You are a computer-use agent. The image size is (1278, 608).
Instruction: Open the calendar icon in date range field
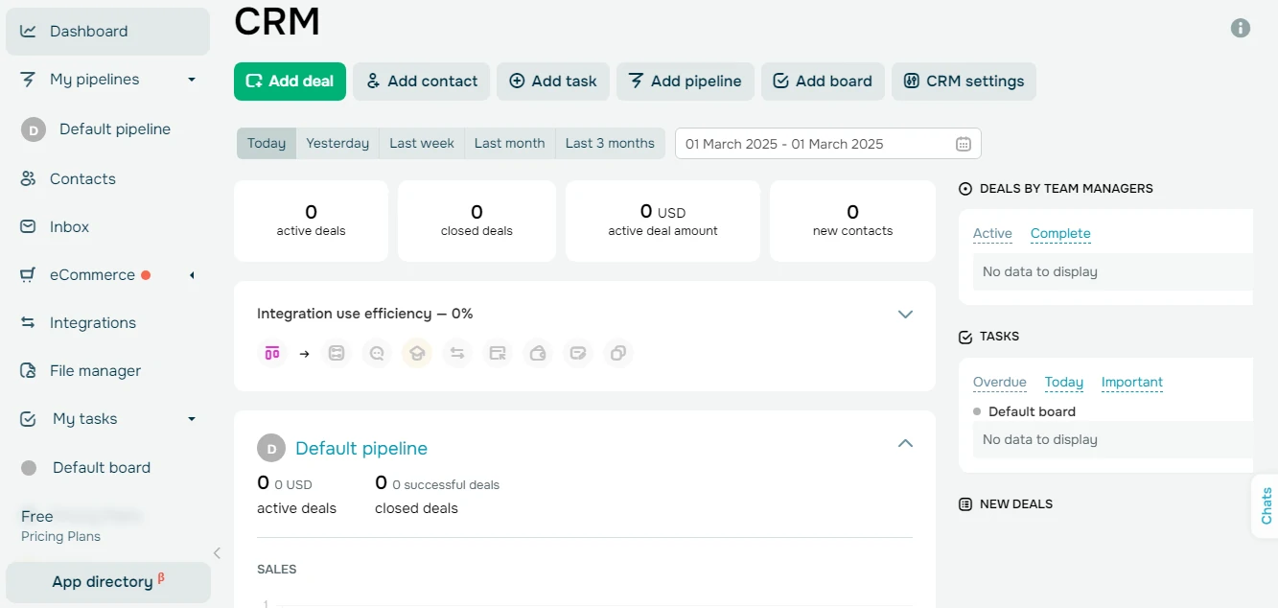pos(964,144)
